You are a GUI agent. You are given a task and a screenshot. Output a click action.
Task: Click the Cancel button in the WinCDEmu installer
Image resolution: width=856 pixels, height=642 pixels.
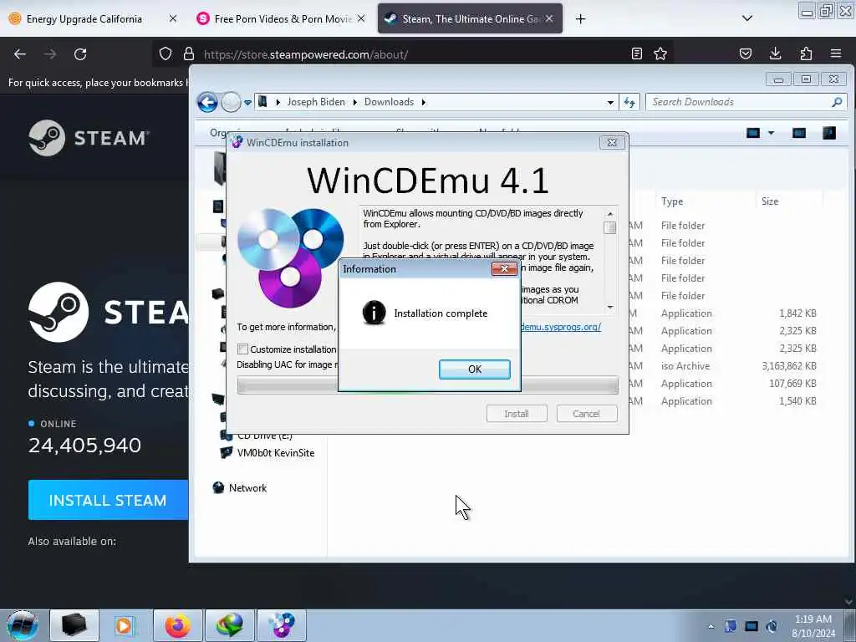click(x=586, y=414)
